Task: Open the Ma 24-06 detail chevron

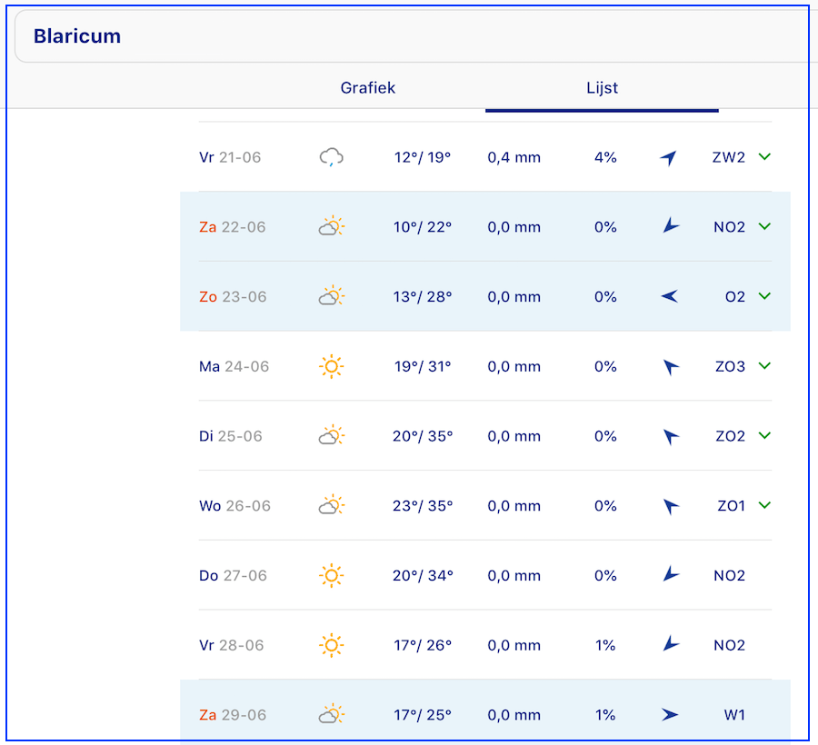Action: (x=764, y=366)
